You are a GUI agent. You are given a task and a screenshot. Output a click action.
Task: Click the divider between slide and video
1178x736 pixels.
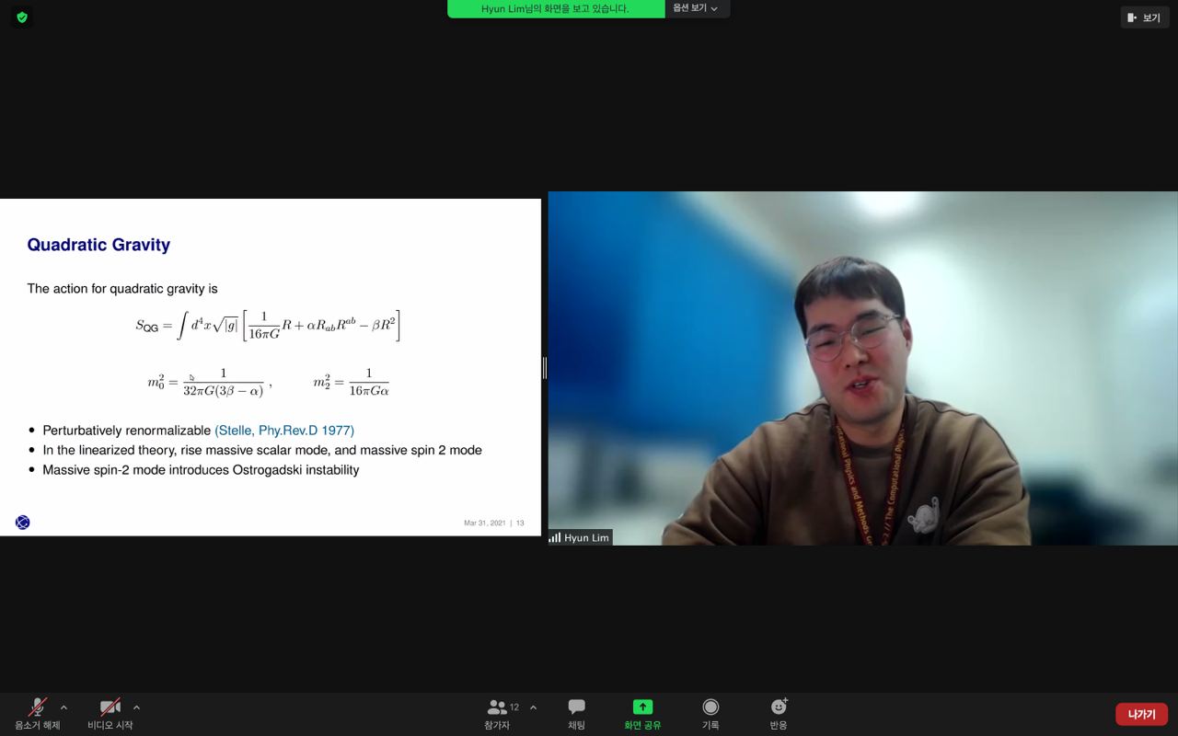[544, 368]
